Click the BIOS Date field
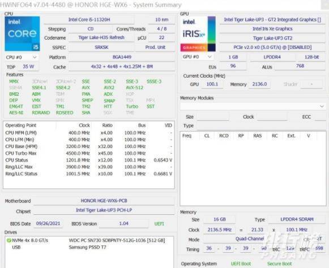The image size is (329, 268). (x=48, y=223)
